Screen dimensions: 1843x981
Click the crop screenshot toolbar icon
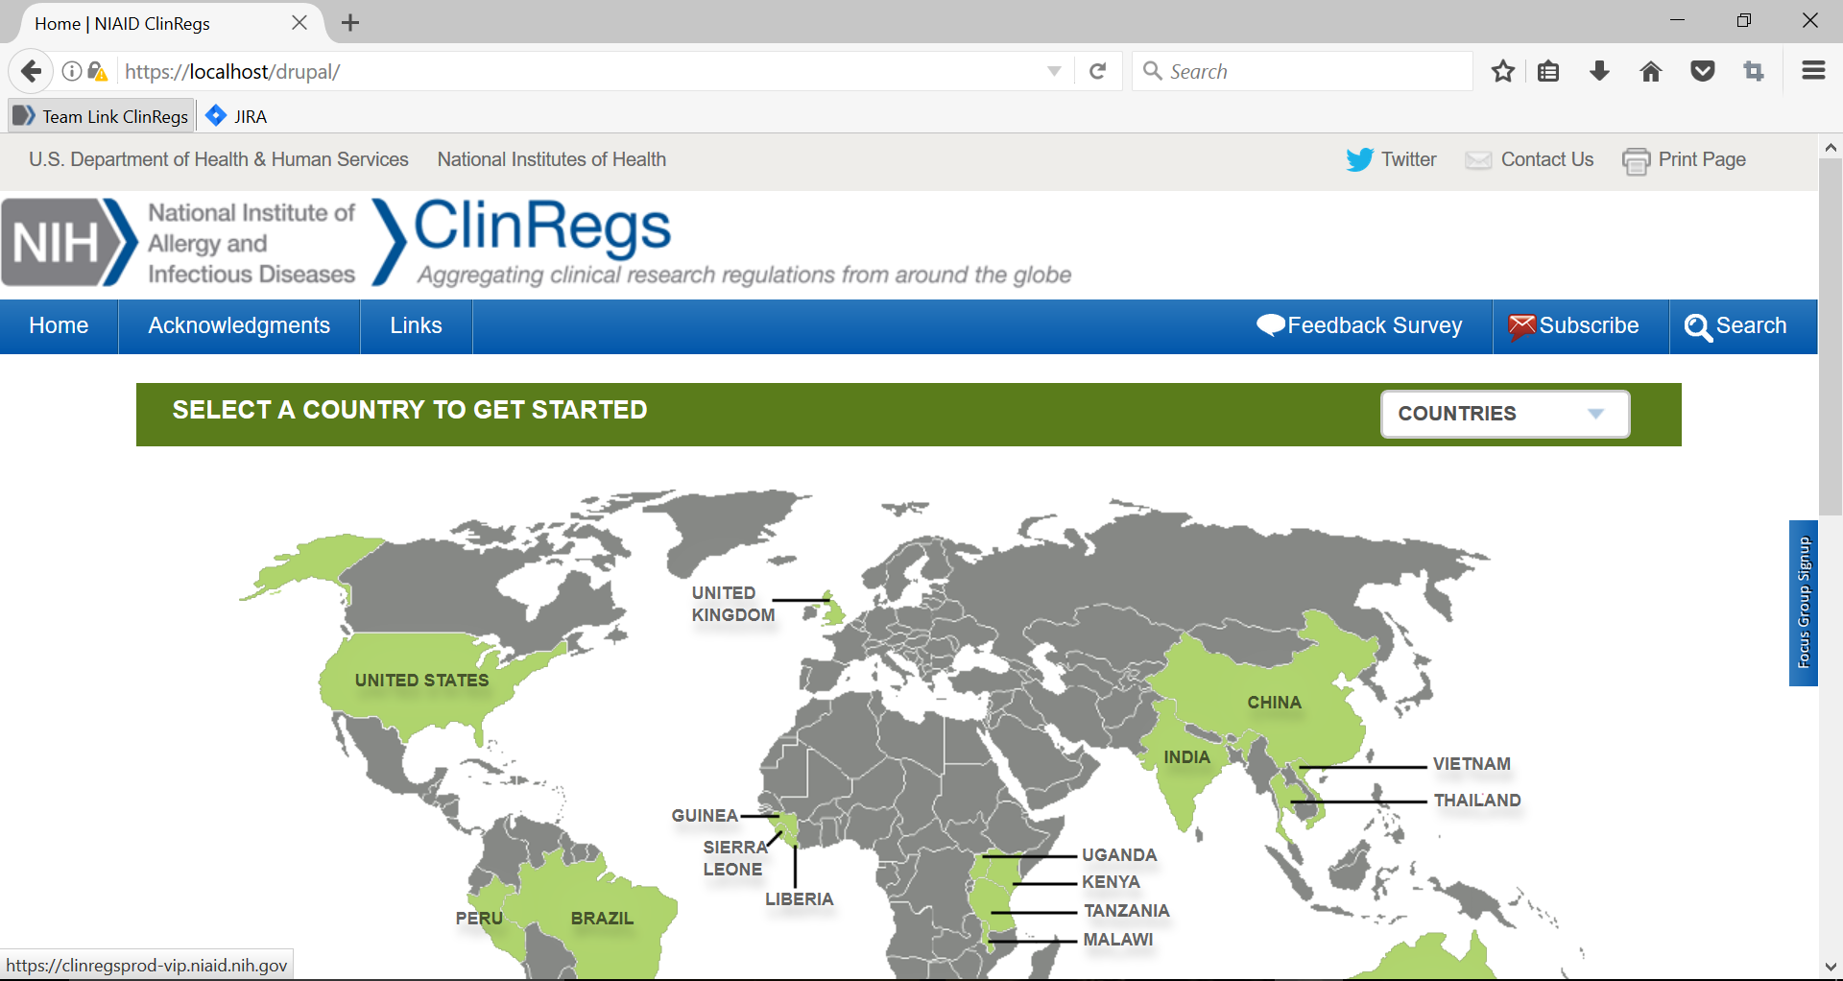point(1754,71)
